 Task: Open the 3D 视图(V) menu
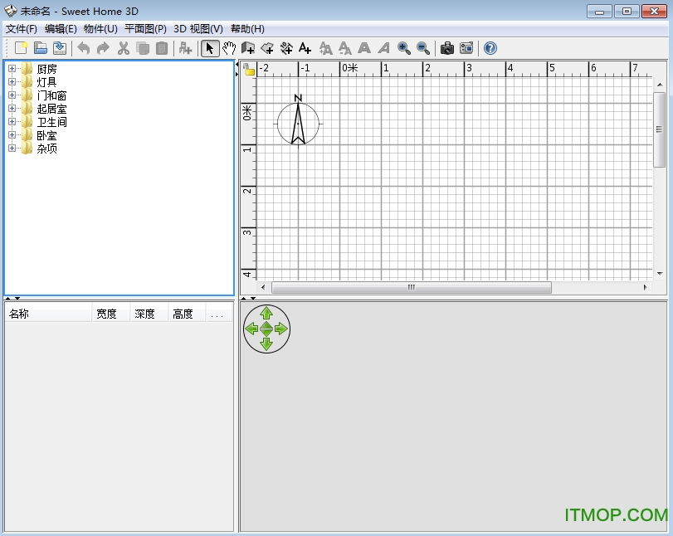(x=198, y=28)
